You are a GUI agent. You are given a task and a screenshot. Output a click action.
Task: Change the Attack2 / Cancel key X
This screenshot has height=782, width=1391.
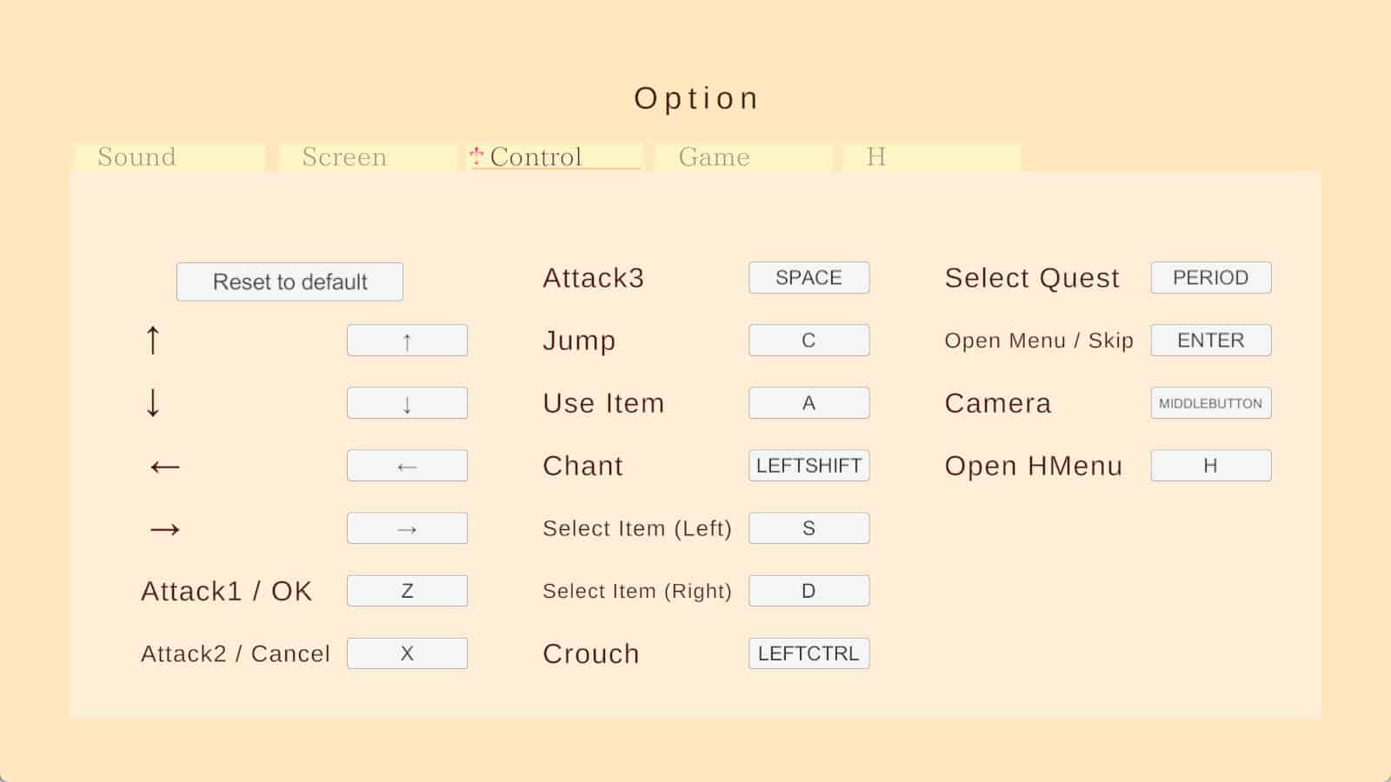pyautogui.click(x=407, y=653)
